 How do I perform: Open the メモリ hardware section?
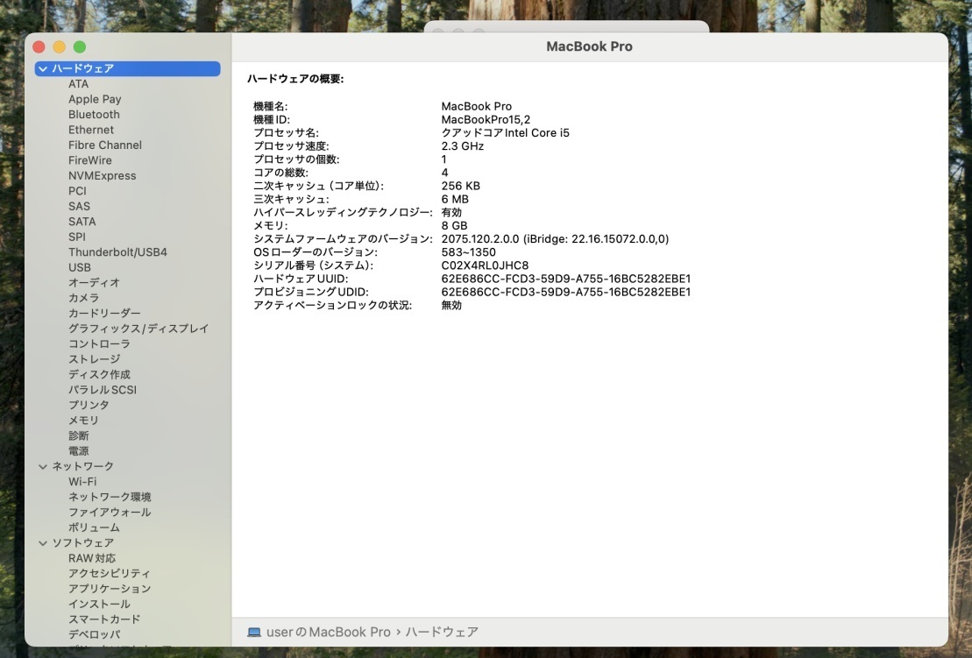tap(79, 420)
